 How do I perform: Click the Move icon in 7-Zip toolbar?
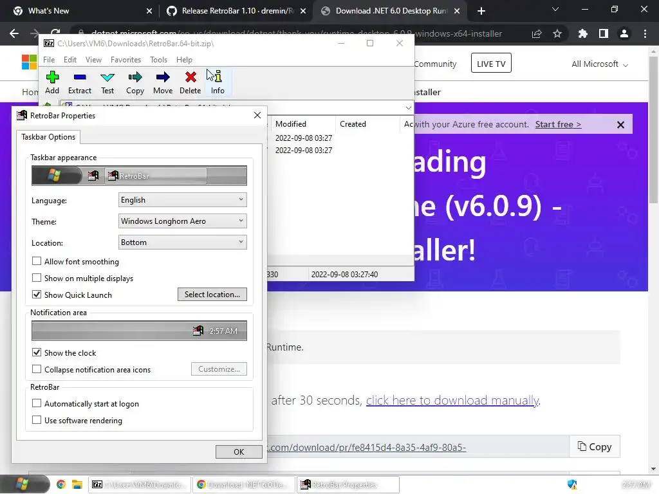(163, 82)
